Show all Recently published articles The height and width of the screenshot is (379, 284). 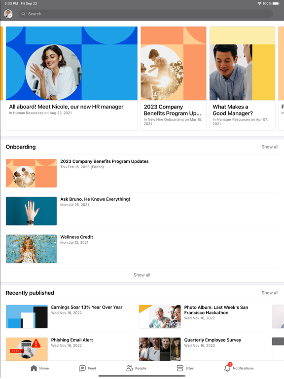270,293
